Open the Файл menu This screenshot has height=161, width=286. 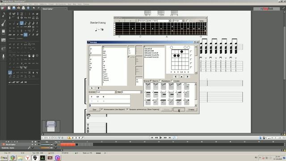coord(3,4)
